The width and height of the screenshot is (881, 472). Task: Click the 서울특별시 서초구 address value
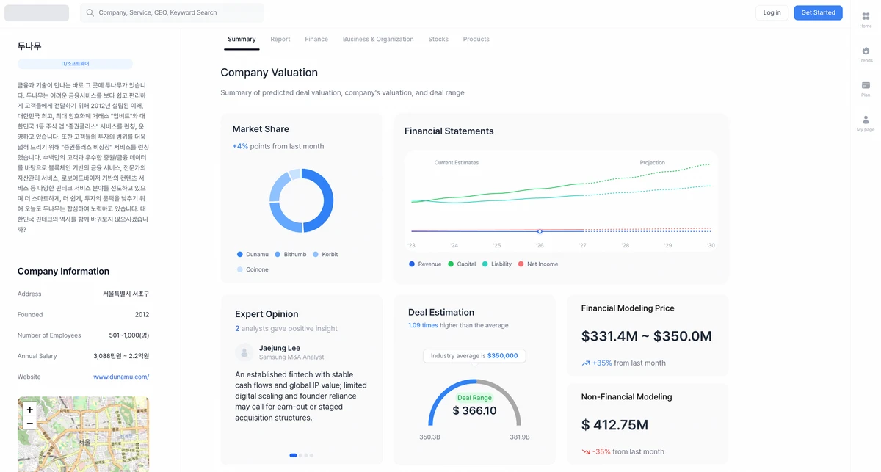(x=126, y=294)
